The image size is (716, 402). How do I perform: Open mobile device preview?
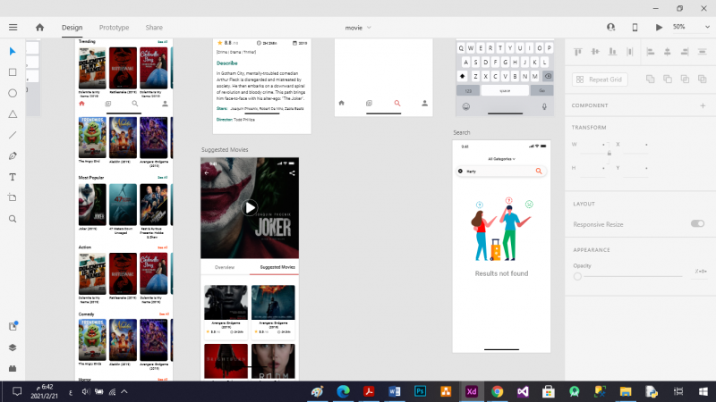[x=635, y=28]
